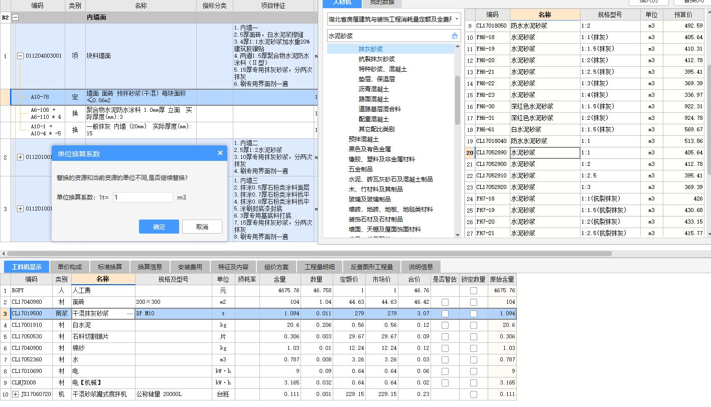The width and height of the screenshot is (711, 407).
Task: Confirm the unit conversion with 确定
Action: point(159,227)
